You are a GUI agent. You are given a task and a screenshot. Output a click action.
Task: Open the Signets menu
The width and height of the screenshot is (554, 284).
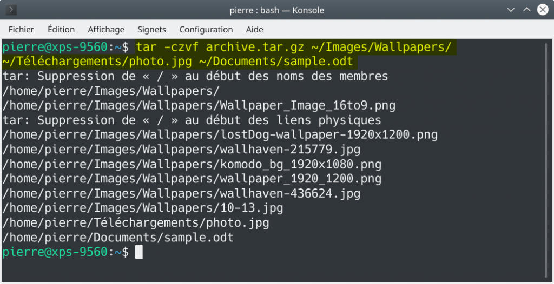coord(152,30)
